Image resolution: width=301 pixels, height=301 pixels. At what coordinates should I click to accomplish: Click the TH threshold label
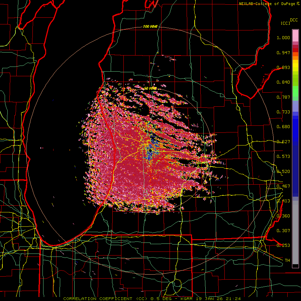click(x=287, y=260)
